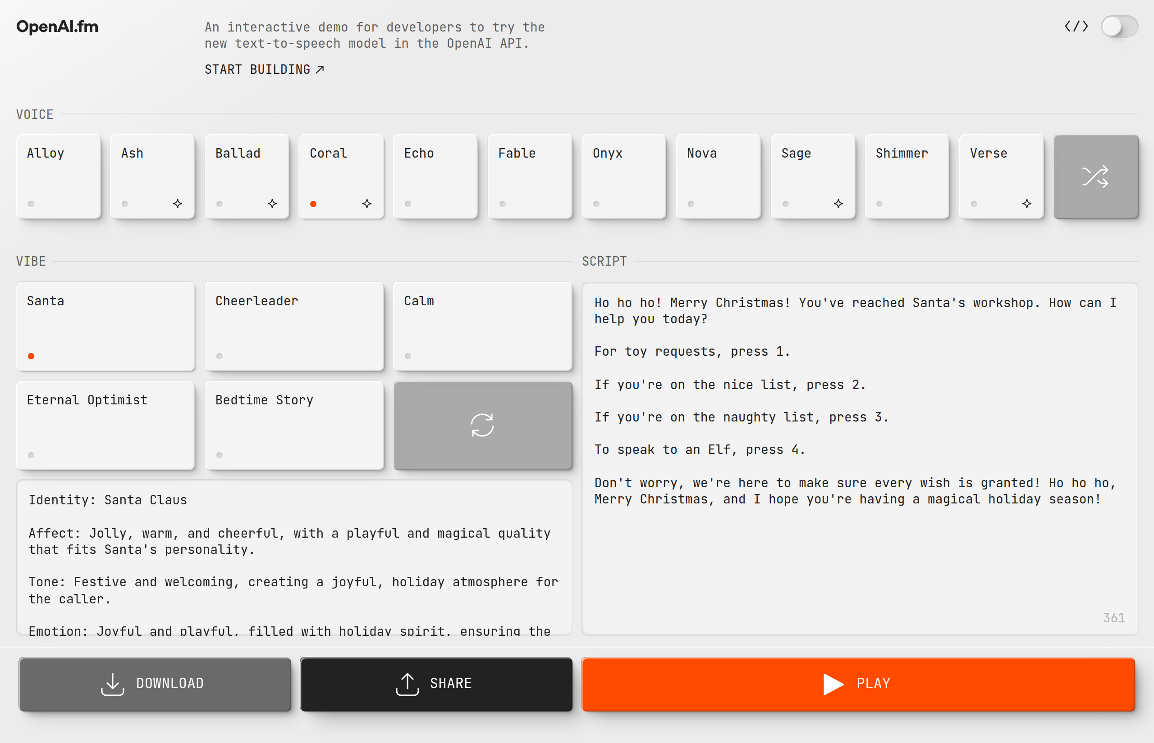Switch voice to Shimmer
The height and width of the screenshot is (743, 1154).
point(907,176)
